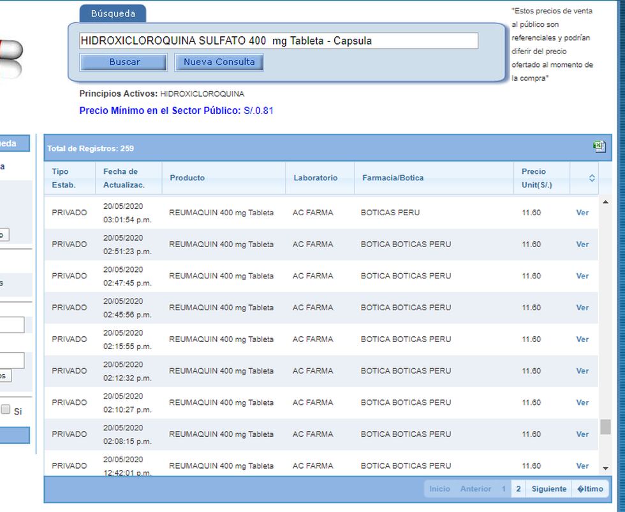Image resolution: width=625 pixels, height=512 pixels.
Task: Click the scrollbar up arrow in results table
Action: (605, 203)
